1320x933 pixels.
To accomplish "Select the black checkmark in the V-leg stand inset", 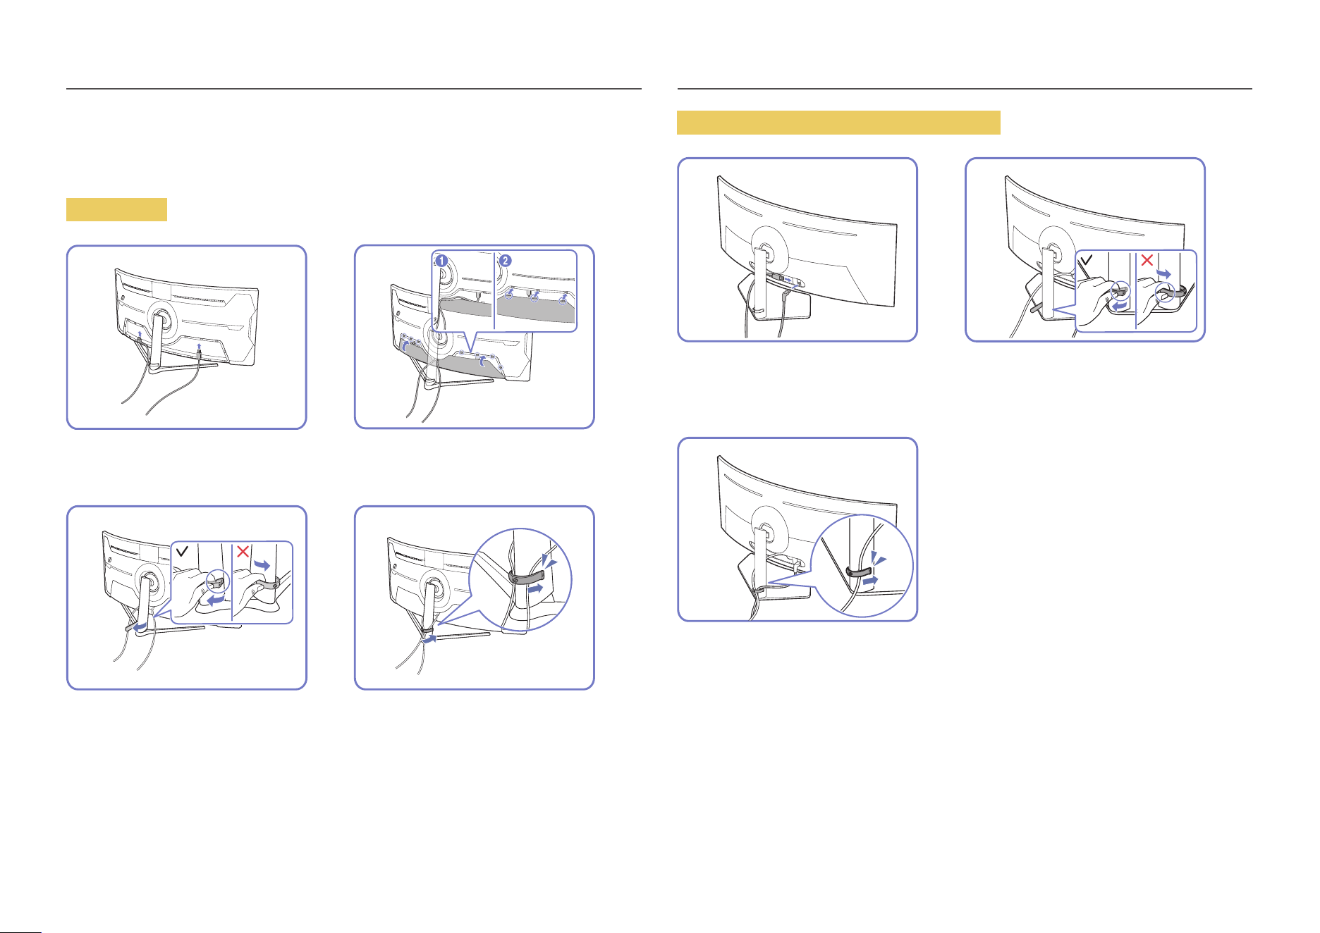I will point(183,551).
